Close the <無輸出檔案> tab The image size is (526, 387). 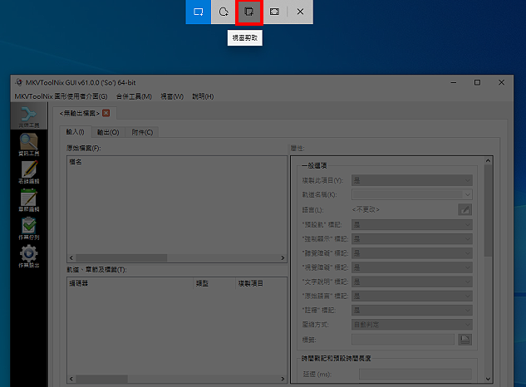coord(106,113)
